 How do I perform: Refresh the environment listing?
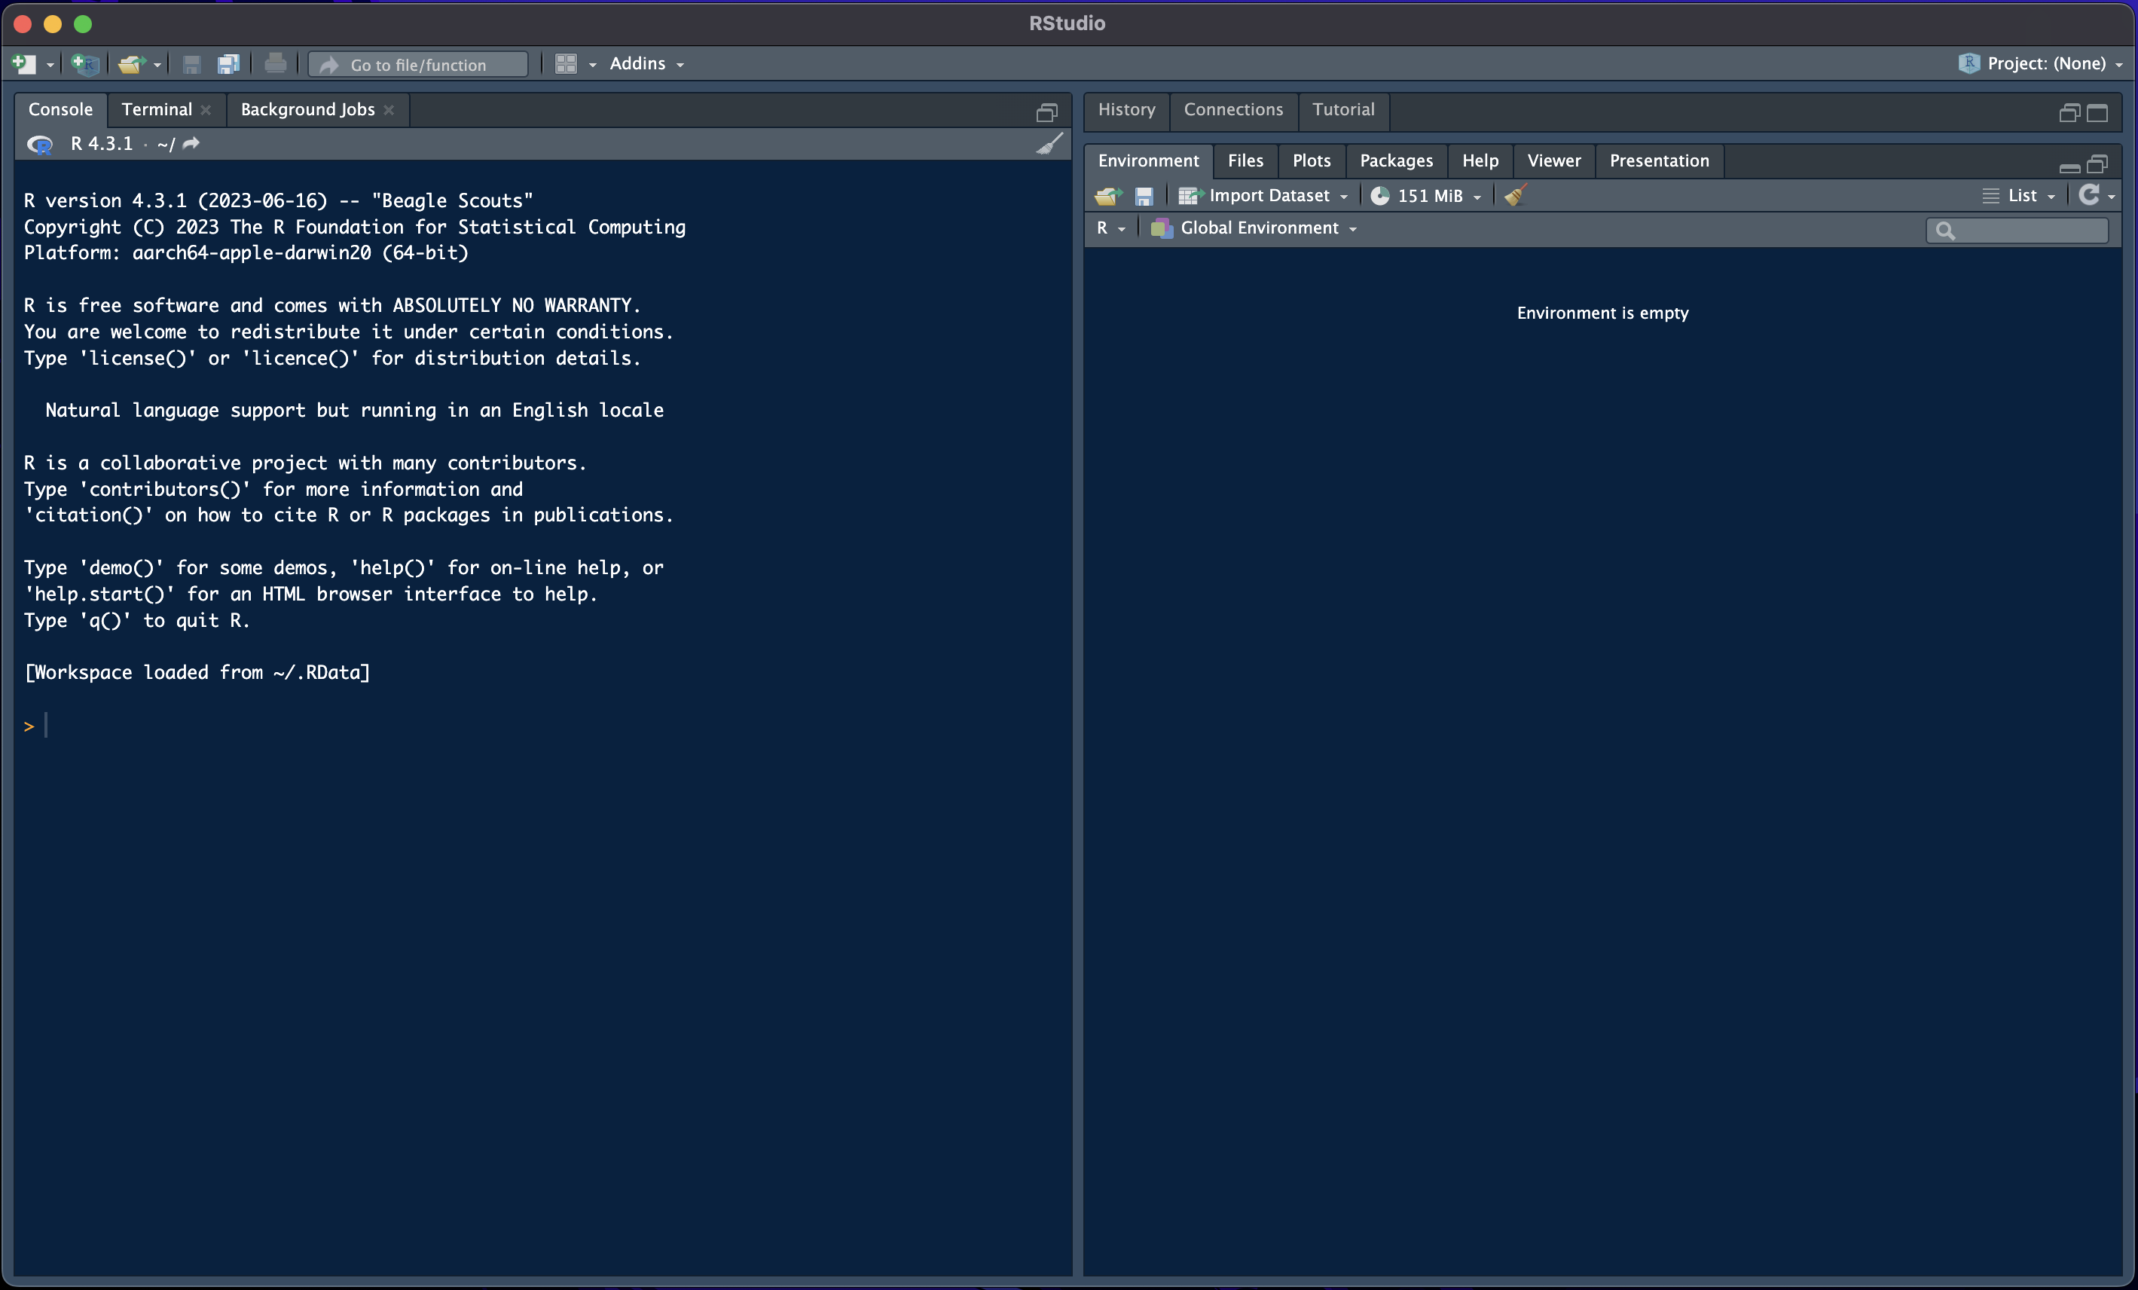pos(2088,195)
